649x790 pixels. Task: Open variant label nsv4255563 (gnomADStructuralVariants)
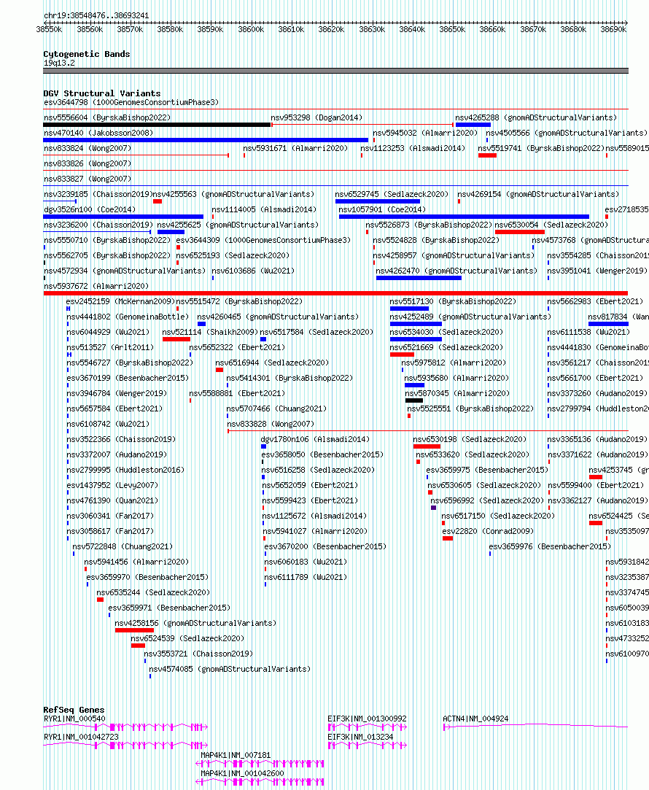(x=233, y=194)
